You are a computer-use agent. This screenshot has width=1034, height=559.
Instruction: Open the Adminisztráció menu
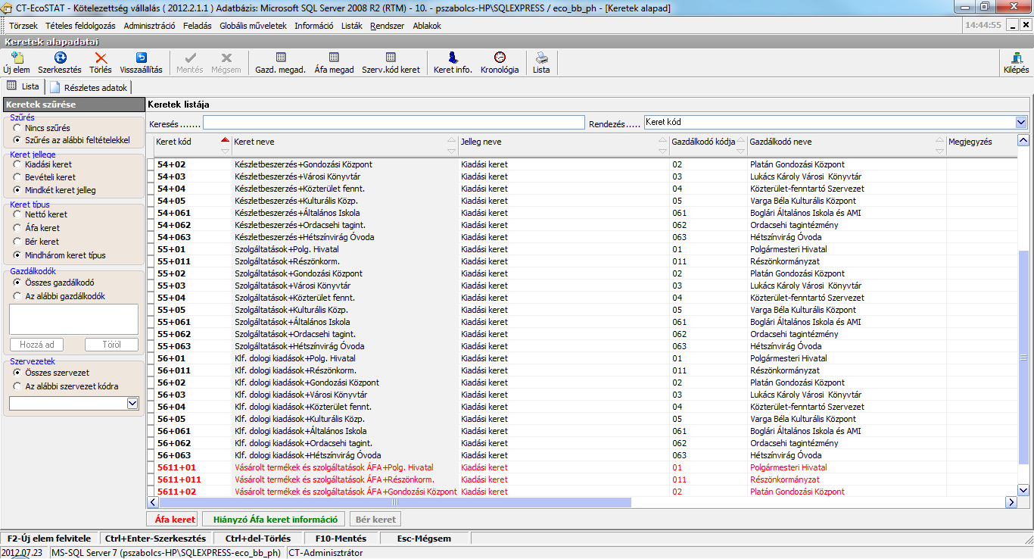[x=149, y=26]
